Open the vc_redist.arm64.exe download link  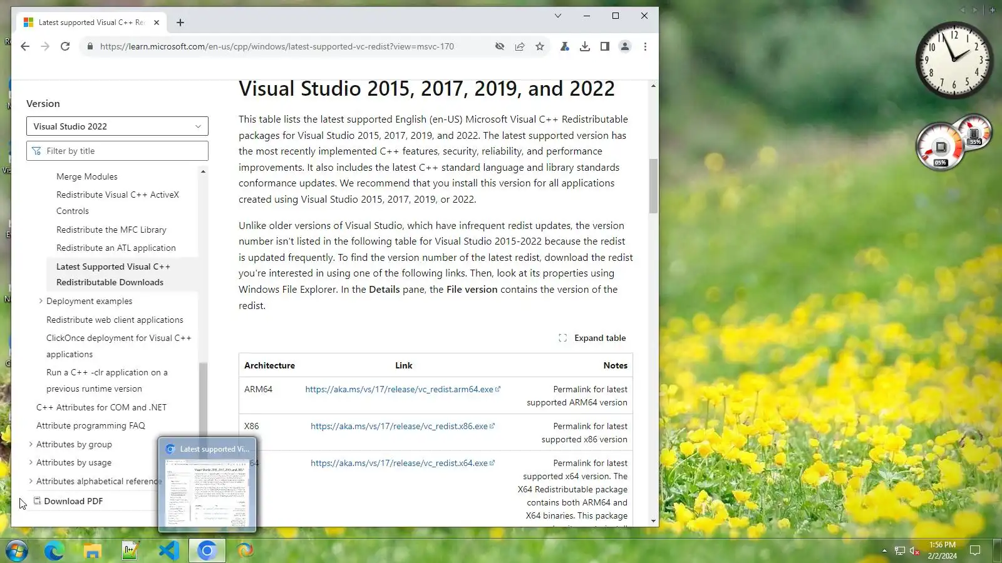[x=403, y=389]
